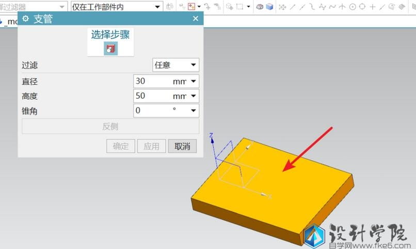Click the gray body display icon
This screenshot has height=249, width=416.
[x=260, y=7]
